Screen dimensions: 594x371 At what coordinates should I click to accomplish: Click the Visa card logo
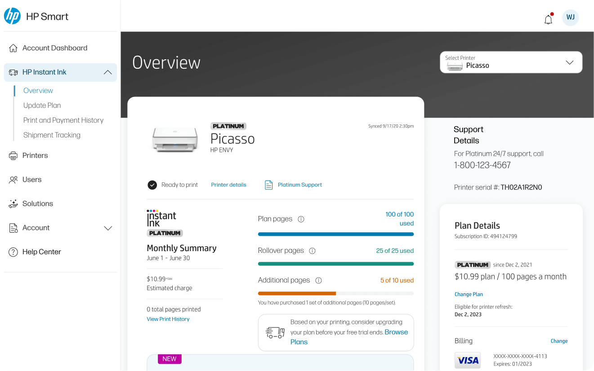coord(468,361)
